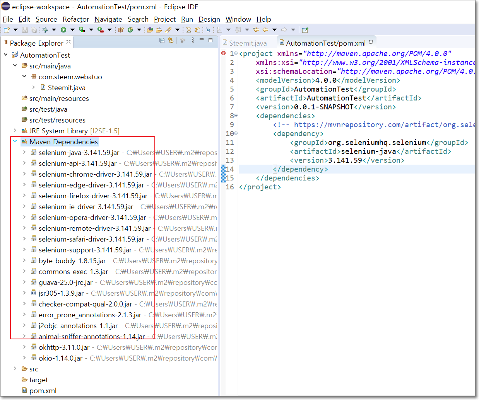Click Collapse All in Package Explorer
Image resolution: width=479 pixels, height=400 pixels.
click(x=162, y=41)
